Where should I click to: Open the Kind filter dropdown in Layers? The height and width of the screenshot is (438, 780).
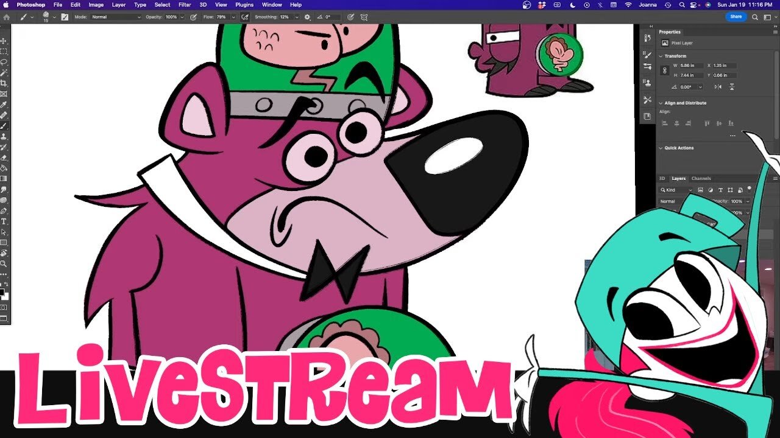point(677,190)
